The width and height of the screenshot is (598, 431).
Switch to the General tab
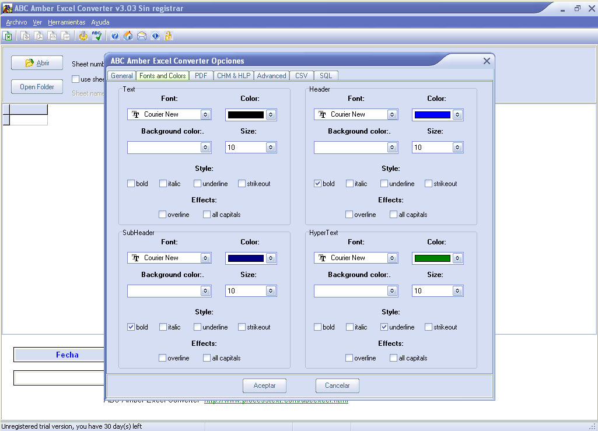(122, 75)
